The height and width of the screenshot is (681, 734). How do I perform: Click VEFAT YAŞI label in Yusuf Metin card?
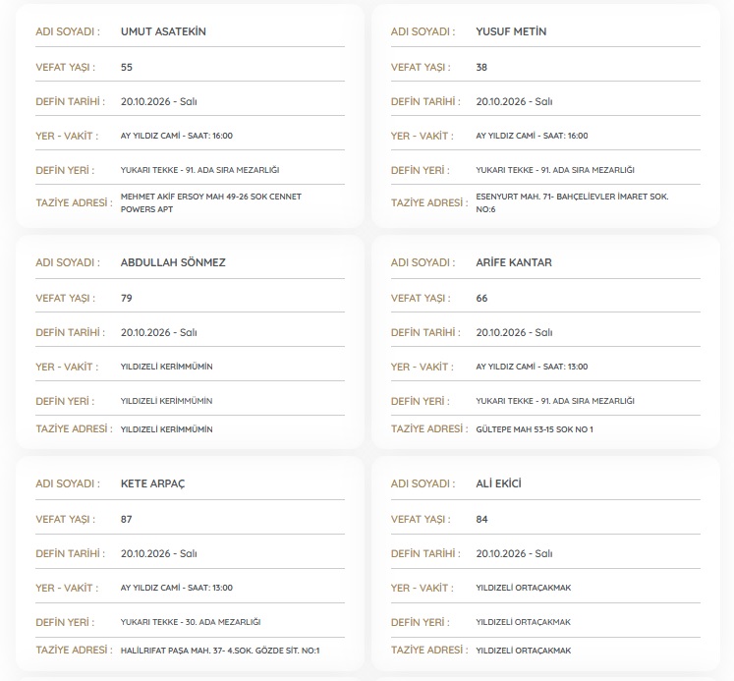[421, 67]
